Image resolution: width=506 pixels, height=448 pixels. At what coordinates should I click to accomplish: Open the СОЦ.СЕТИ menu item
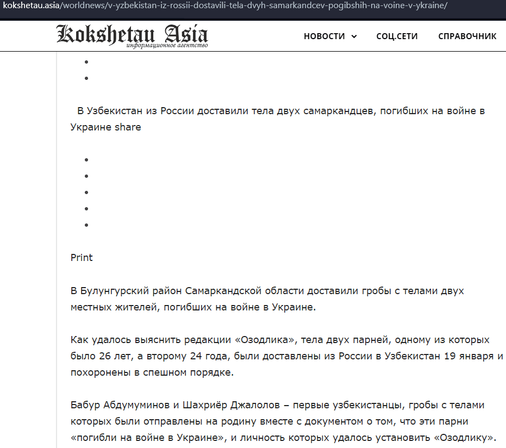[x=397, y=36]
